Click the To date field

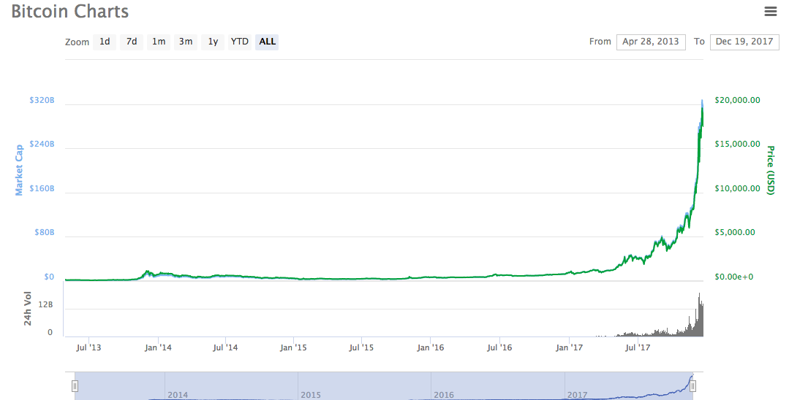[x=744, y=42]
